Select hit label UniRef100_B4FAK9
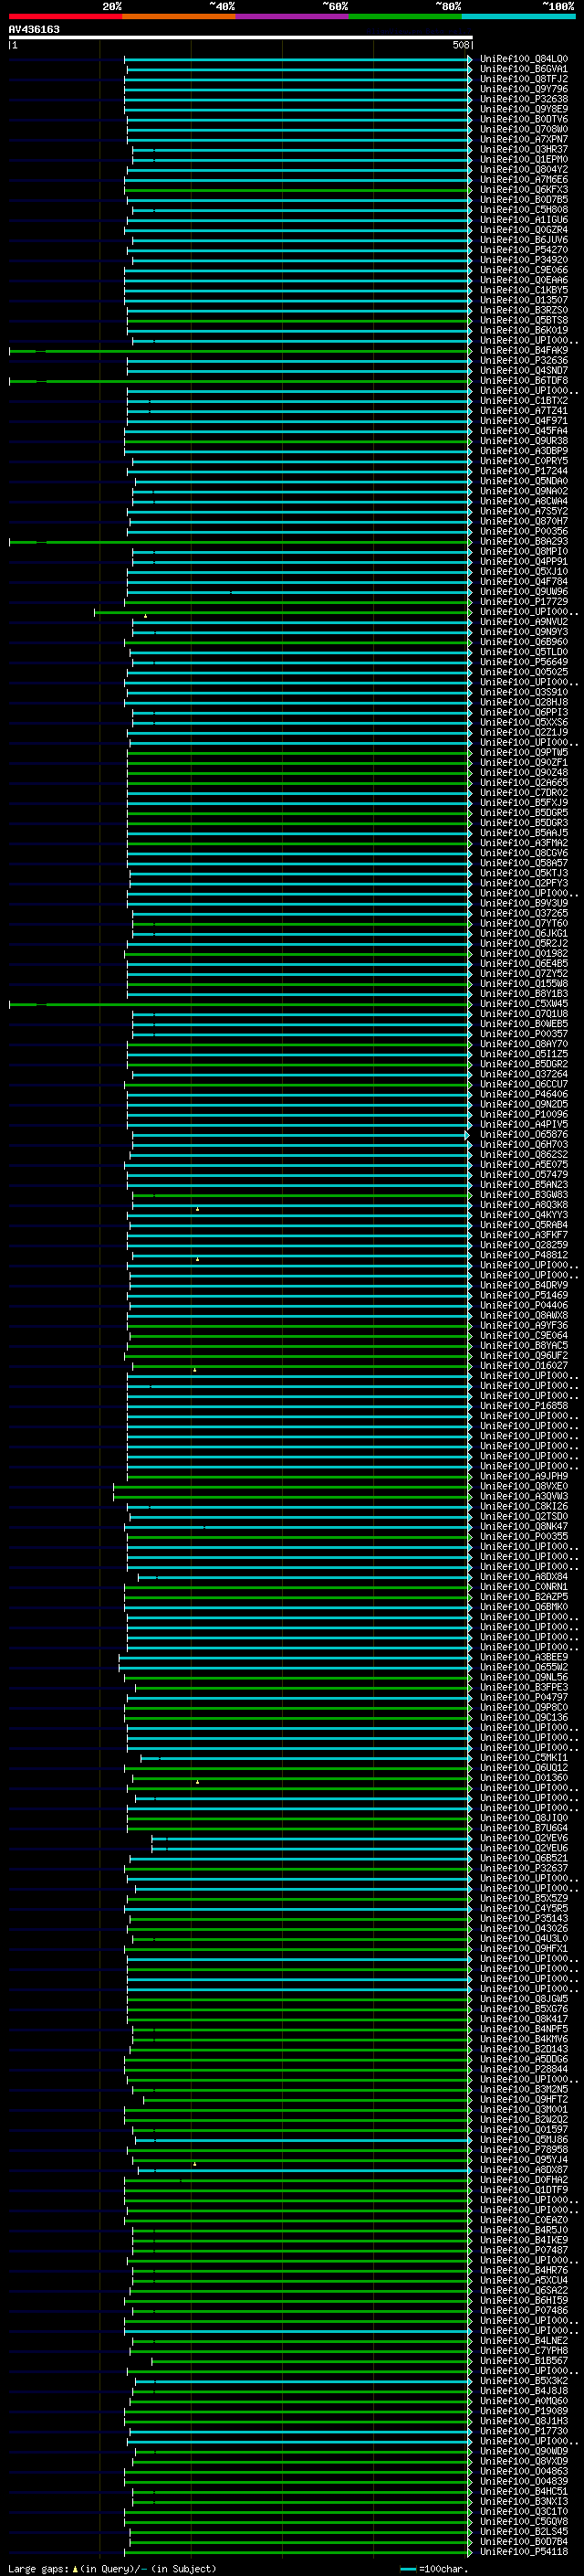The height and width of the screenshot is (2576, 584). [523, 351]
